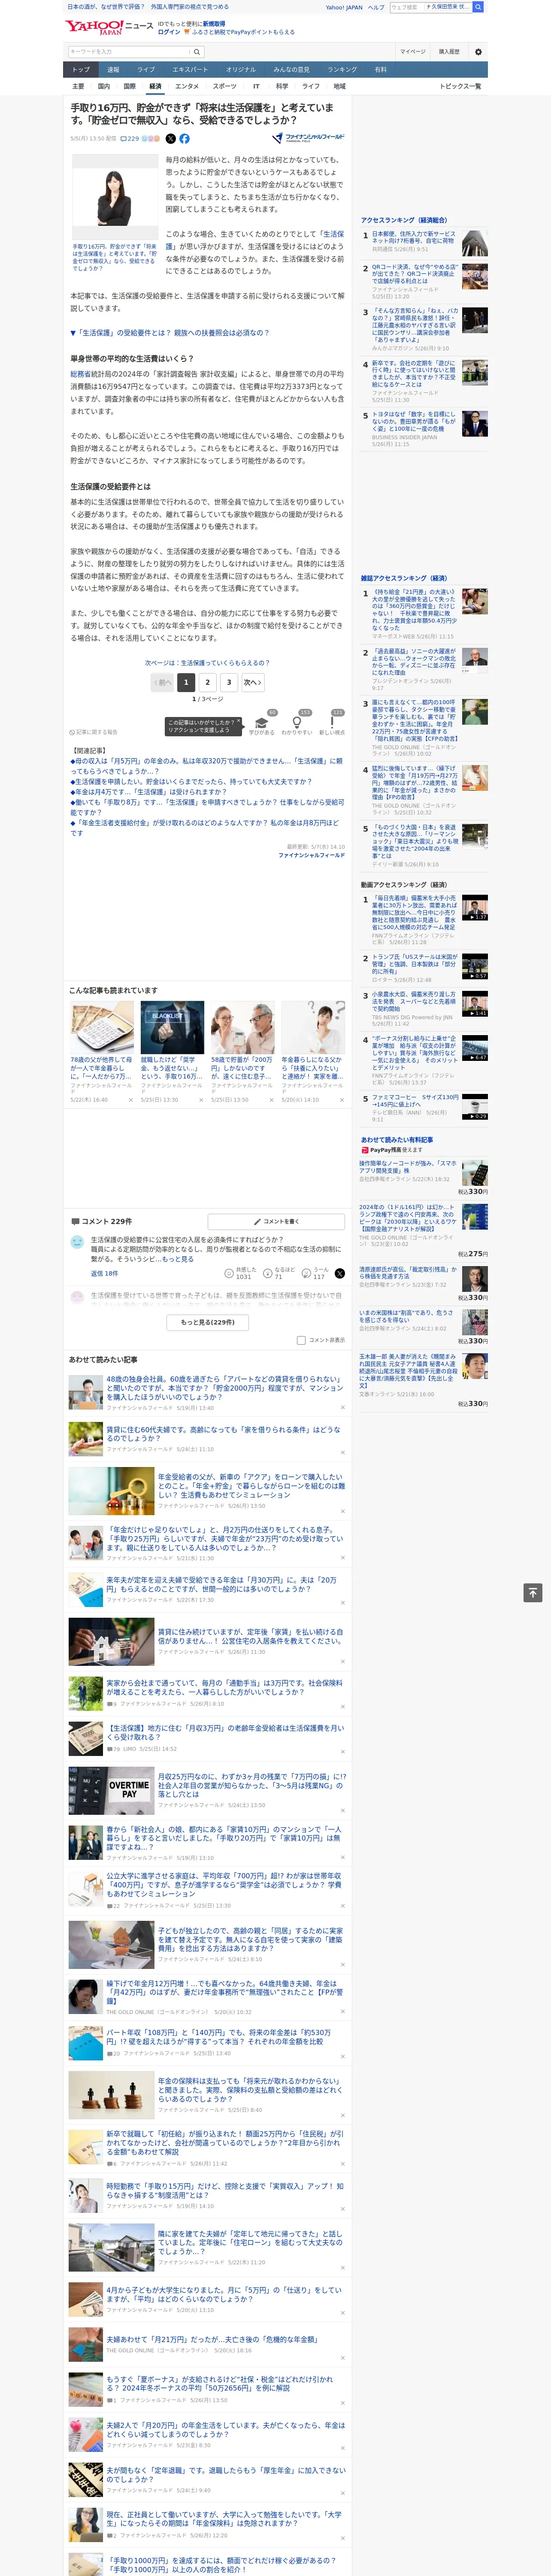Click the scroll-to-top arrow button
551x2576 pixels.
[533, 1593]
